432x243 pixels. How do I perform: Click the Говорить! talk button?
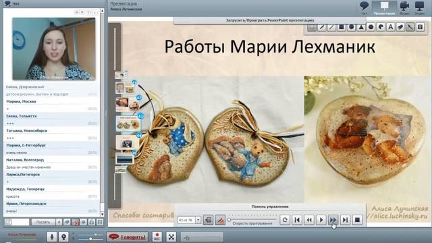[x=127, y=237]
